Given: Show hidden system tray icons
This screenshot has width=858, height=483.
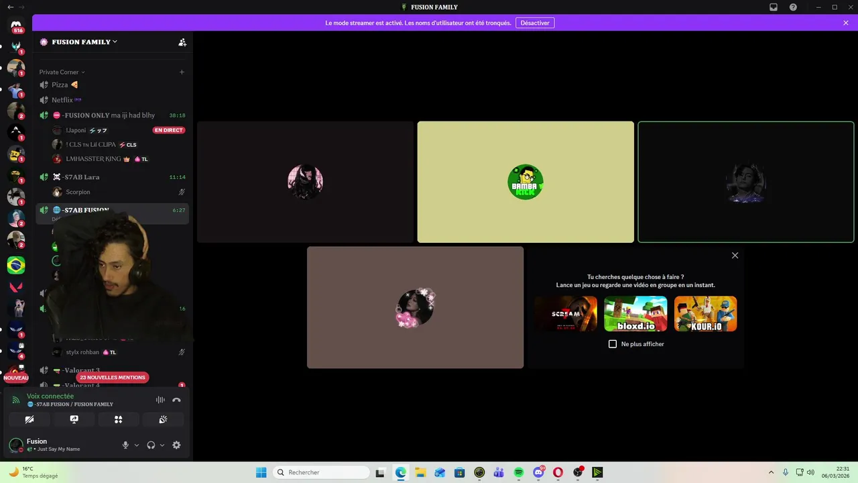Looking at the screenshot, I should pyautogui.click(x=771, y=472).
